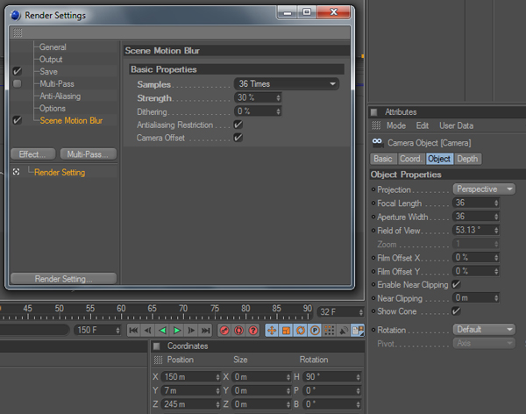This screenshot has height=414, width=526.
Task: Toggle the rotation key icon in timeline
Action: point(300,330)
